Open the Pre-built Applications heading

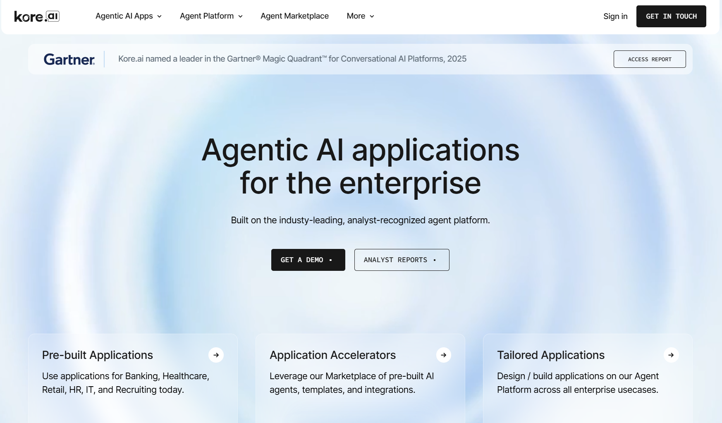[98, 355]
